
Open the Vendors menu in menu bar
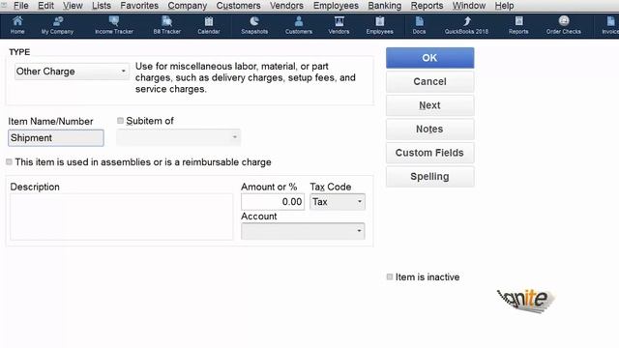coord(286,6)
